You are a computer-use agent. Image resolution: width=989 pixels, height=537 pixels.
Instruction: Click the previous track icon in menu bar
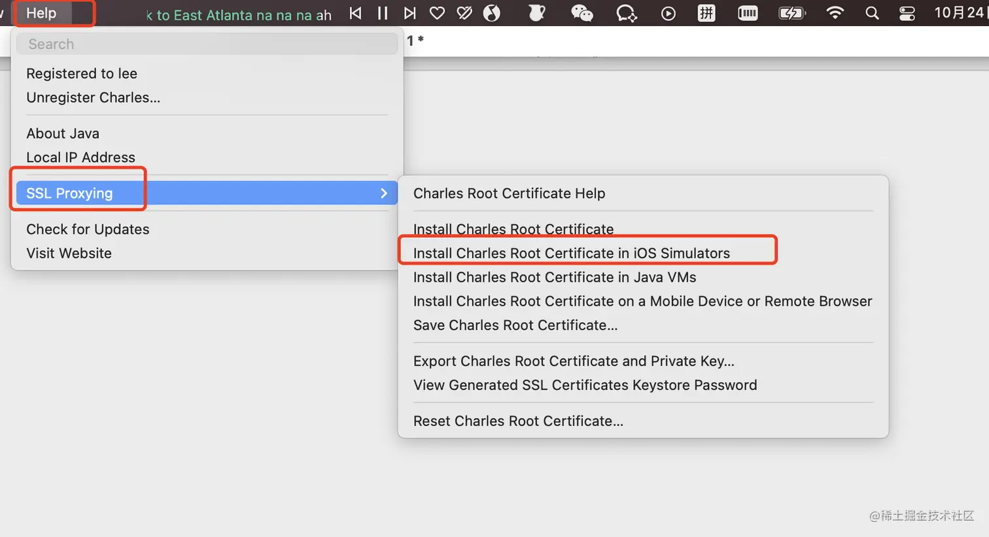coord(355,13)
